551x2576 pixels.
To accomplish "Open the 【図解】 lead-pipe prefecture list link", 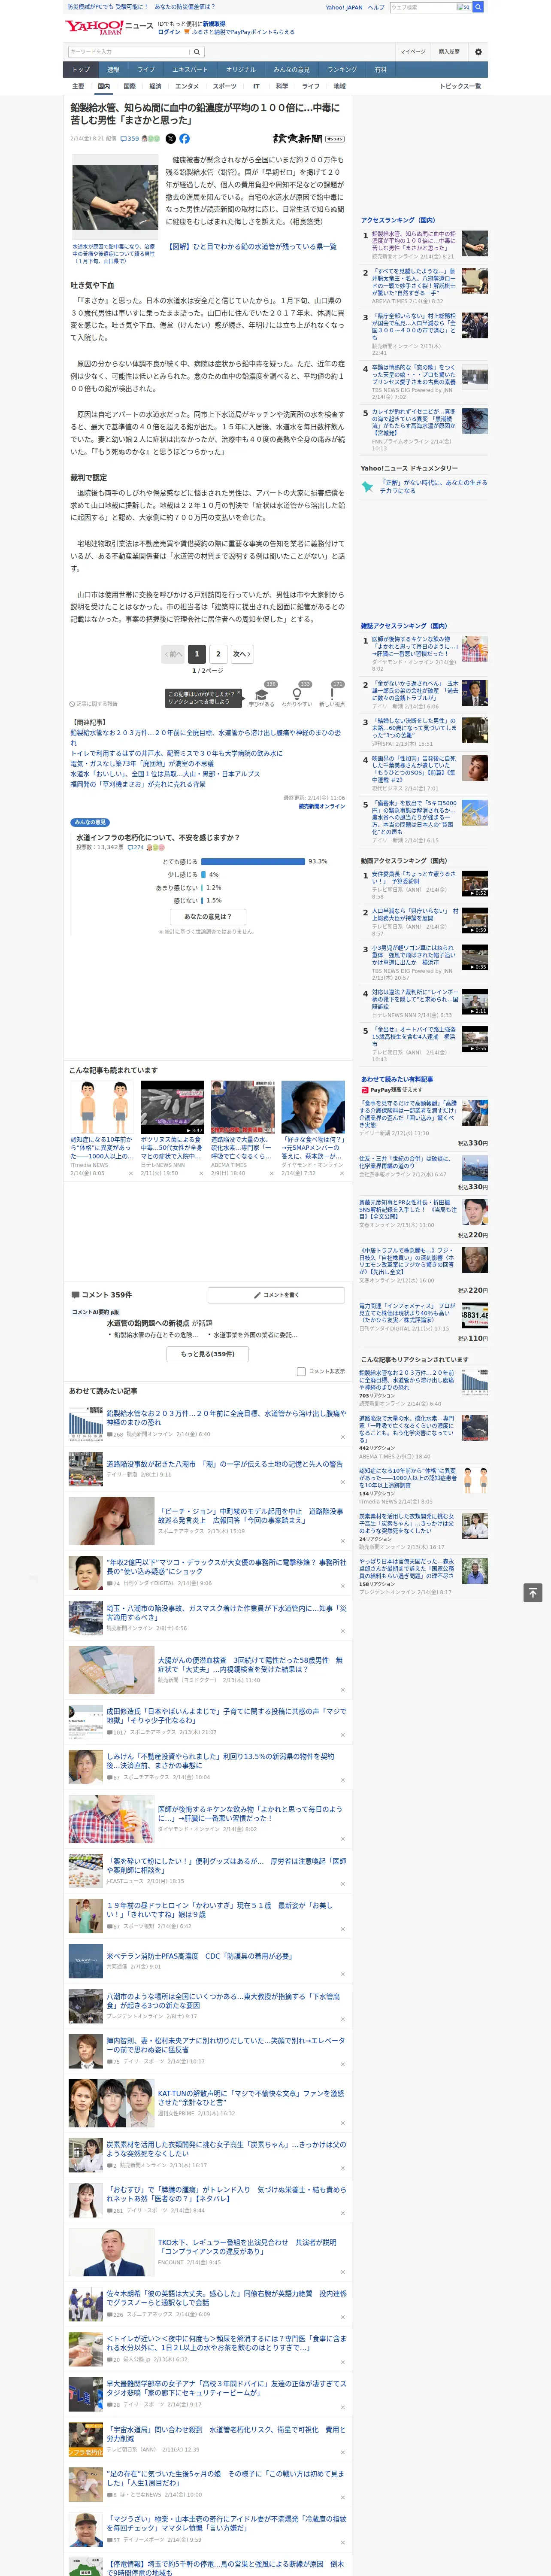I will pyautogui.click(x=251, y=246).
